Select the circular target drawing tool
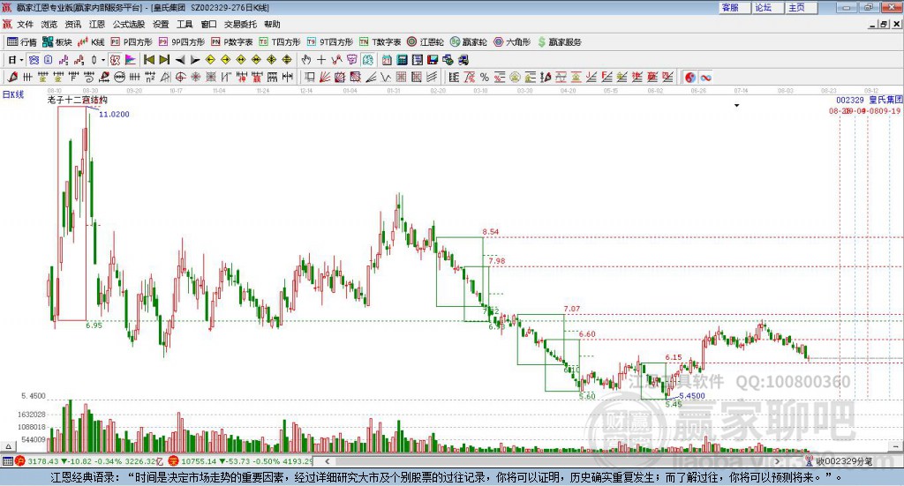Image resolution: width=904 pixels, height=486 pixels. tap(180, 77)
